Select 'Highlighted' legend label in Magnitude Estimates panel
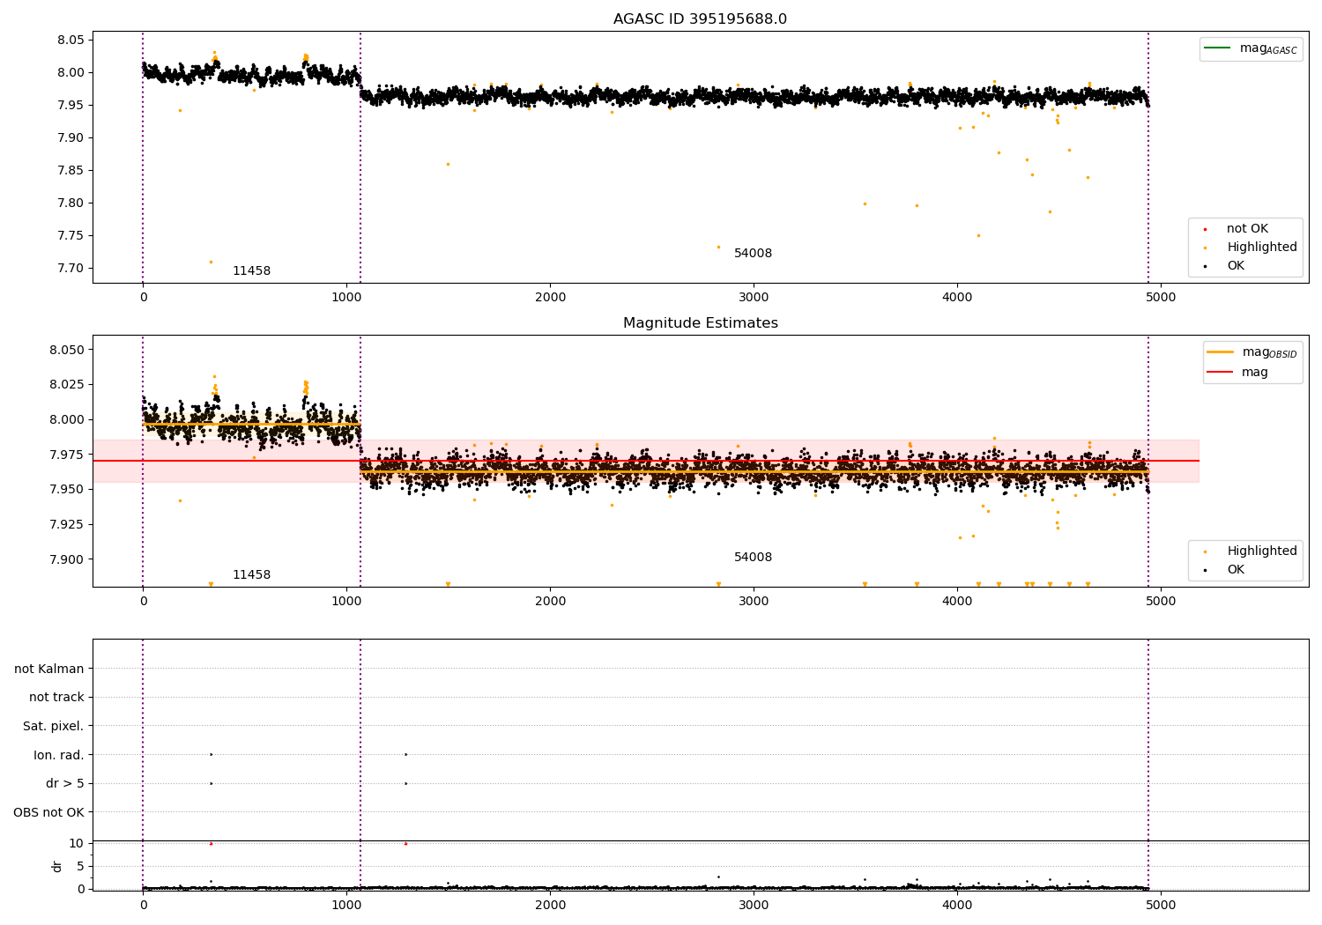The height and width of the screenshot is (925, 1322). tap(1261, 551)
